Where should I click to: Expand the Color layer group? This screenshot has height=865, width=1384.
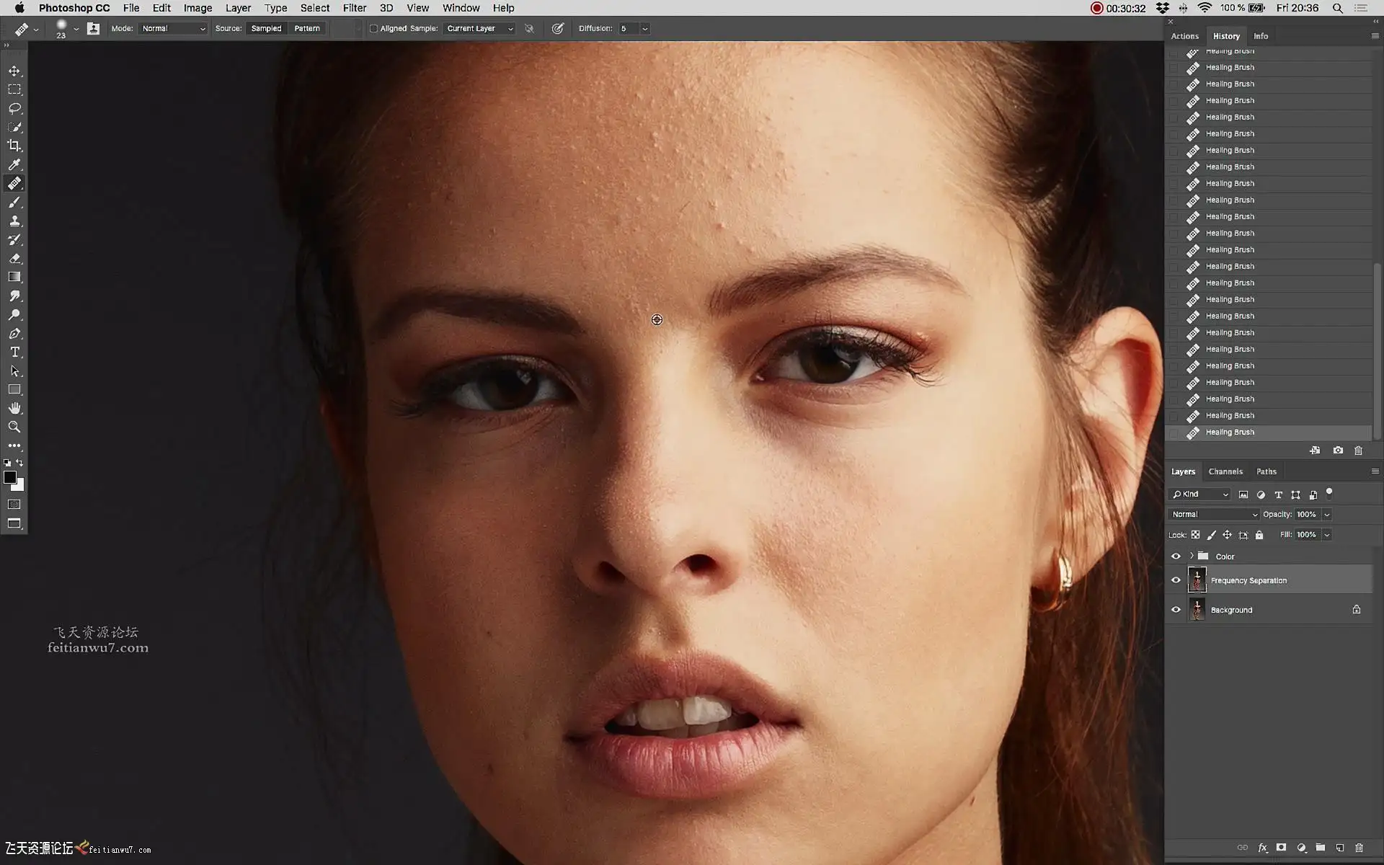tap(1192, 556)
